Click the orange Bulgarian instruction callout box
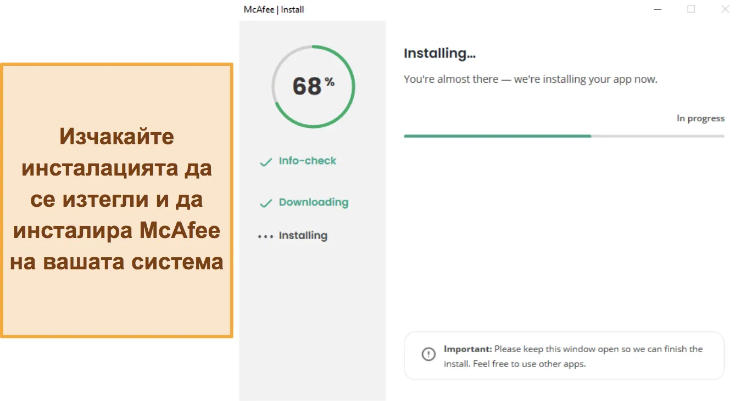The image size is (741, 401). [x=116, y=200]
